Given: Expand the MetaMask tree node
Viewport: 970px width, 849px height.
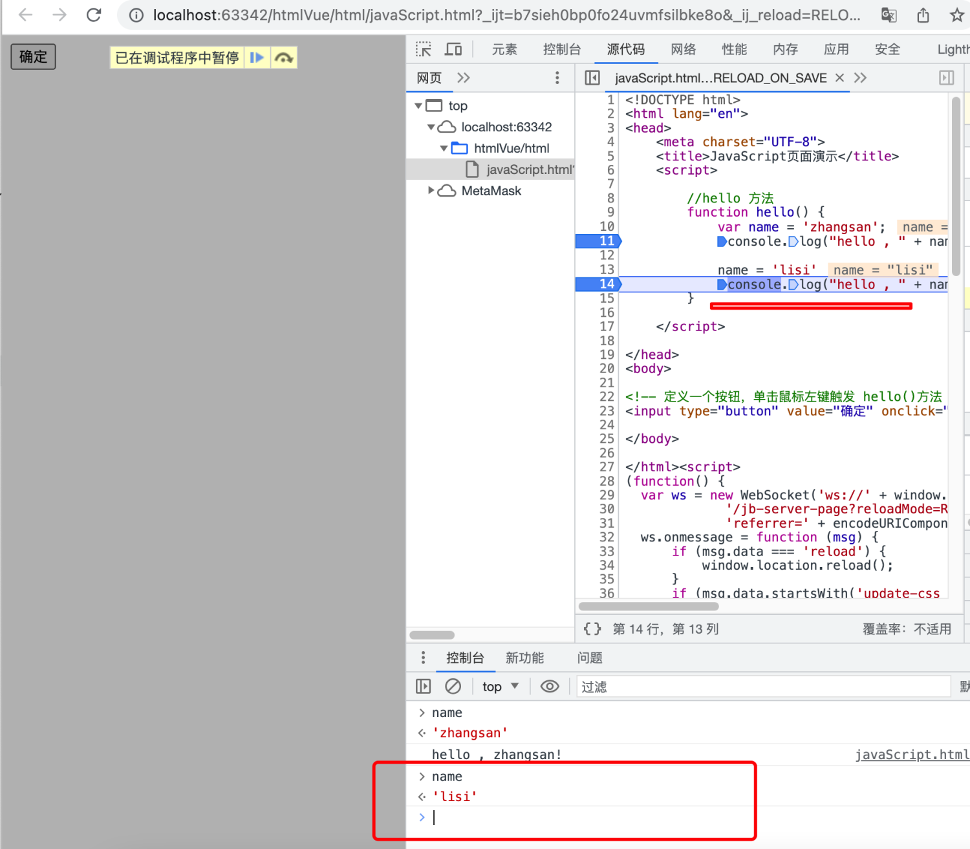Looking at the screenshot, I should coord(431,191).
